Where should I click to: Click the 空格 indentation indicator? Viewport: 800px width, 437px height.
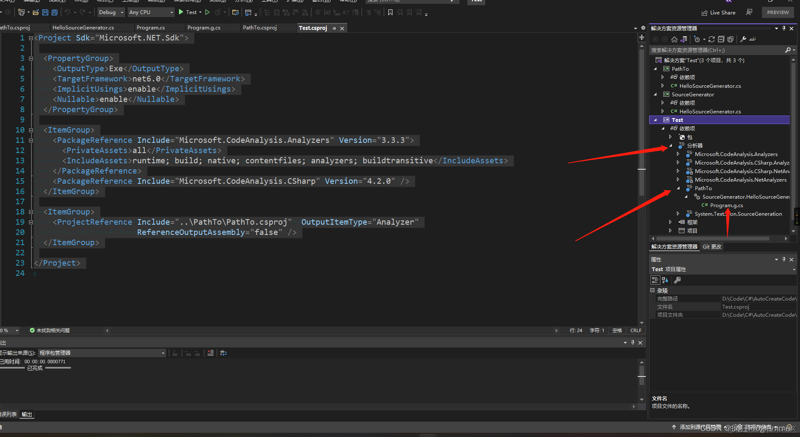coord(617,330)
